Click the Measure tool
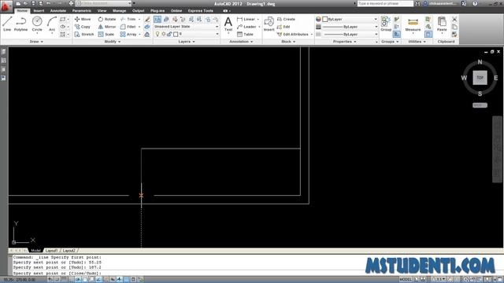Screen dimensions: 504x283 tap(413, 24)
